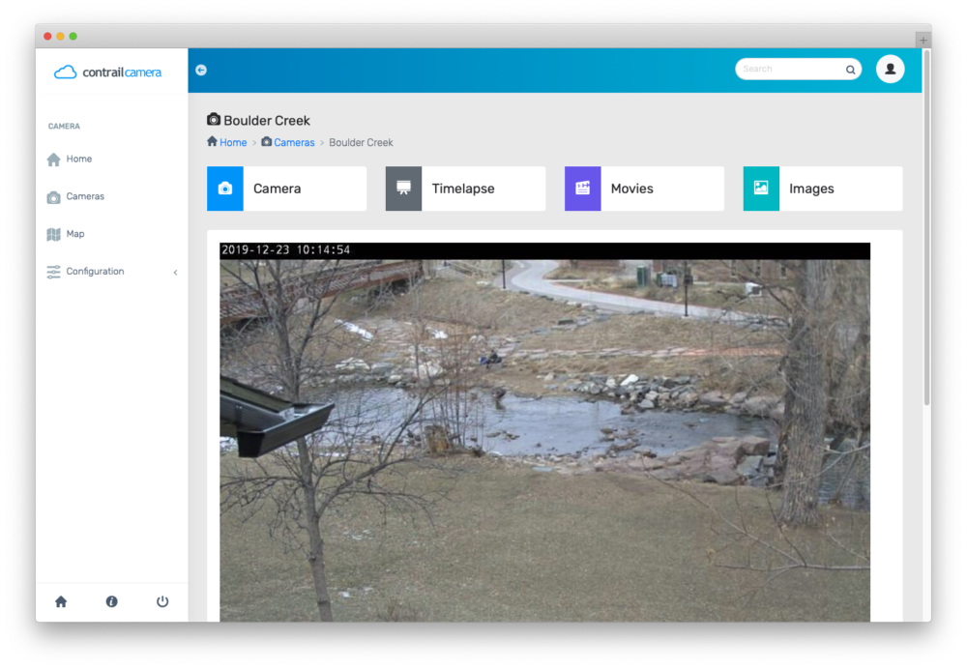Select the Images tab label

pos(811,189)
